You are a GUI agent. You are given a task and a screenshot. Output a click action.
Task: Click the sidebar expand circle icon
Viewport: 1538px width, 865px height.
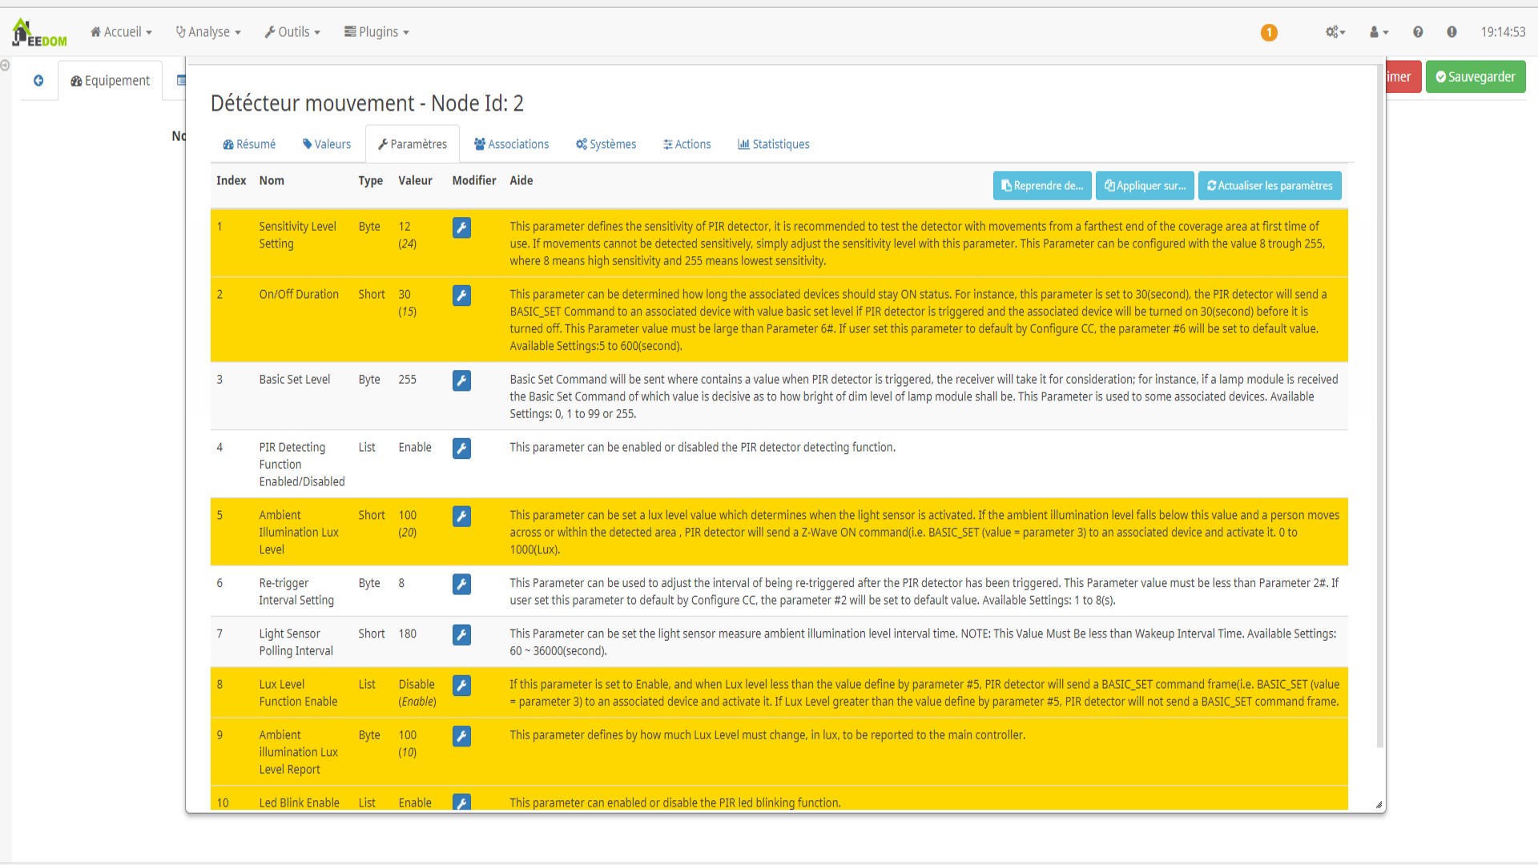(5, 66)
